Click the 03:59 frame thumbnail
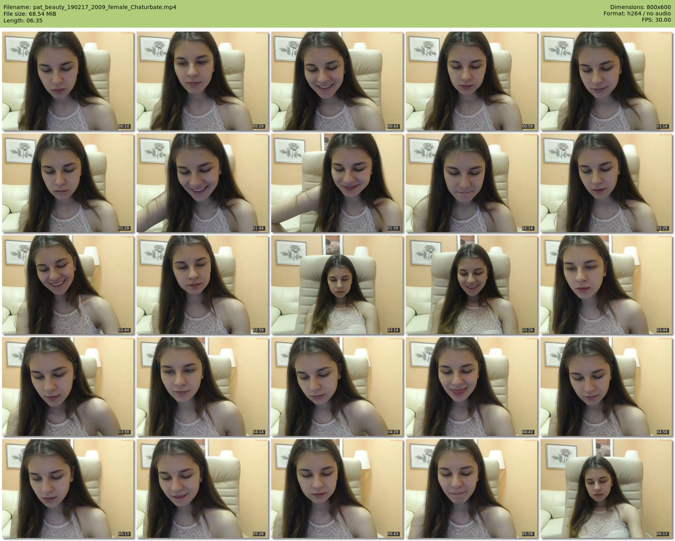This screenshot has height=541, width=675. (x=68, y=387)
